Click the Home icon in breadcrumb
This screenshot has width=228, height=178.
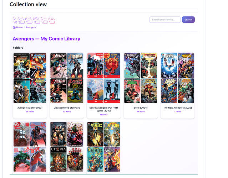coord(14,27)
